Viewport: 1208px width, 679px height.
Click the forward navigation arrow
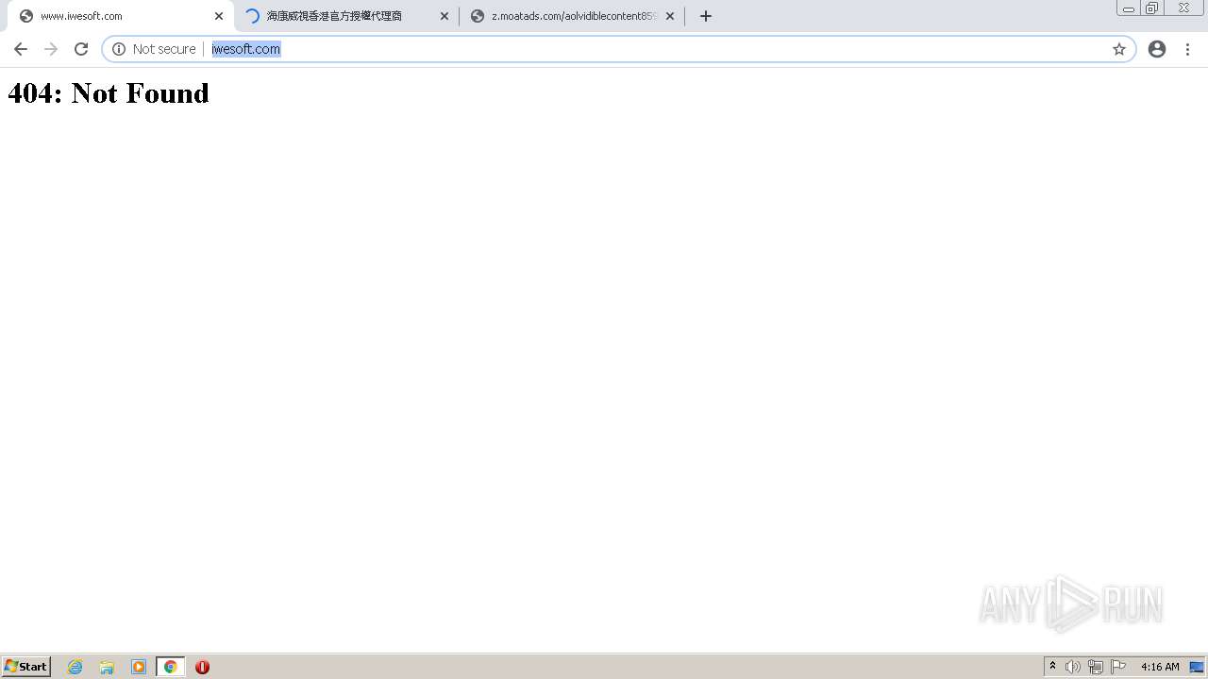click(51, 49)
